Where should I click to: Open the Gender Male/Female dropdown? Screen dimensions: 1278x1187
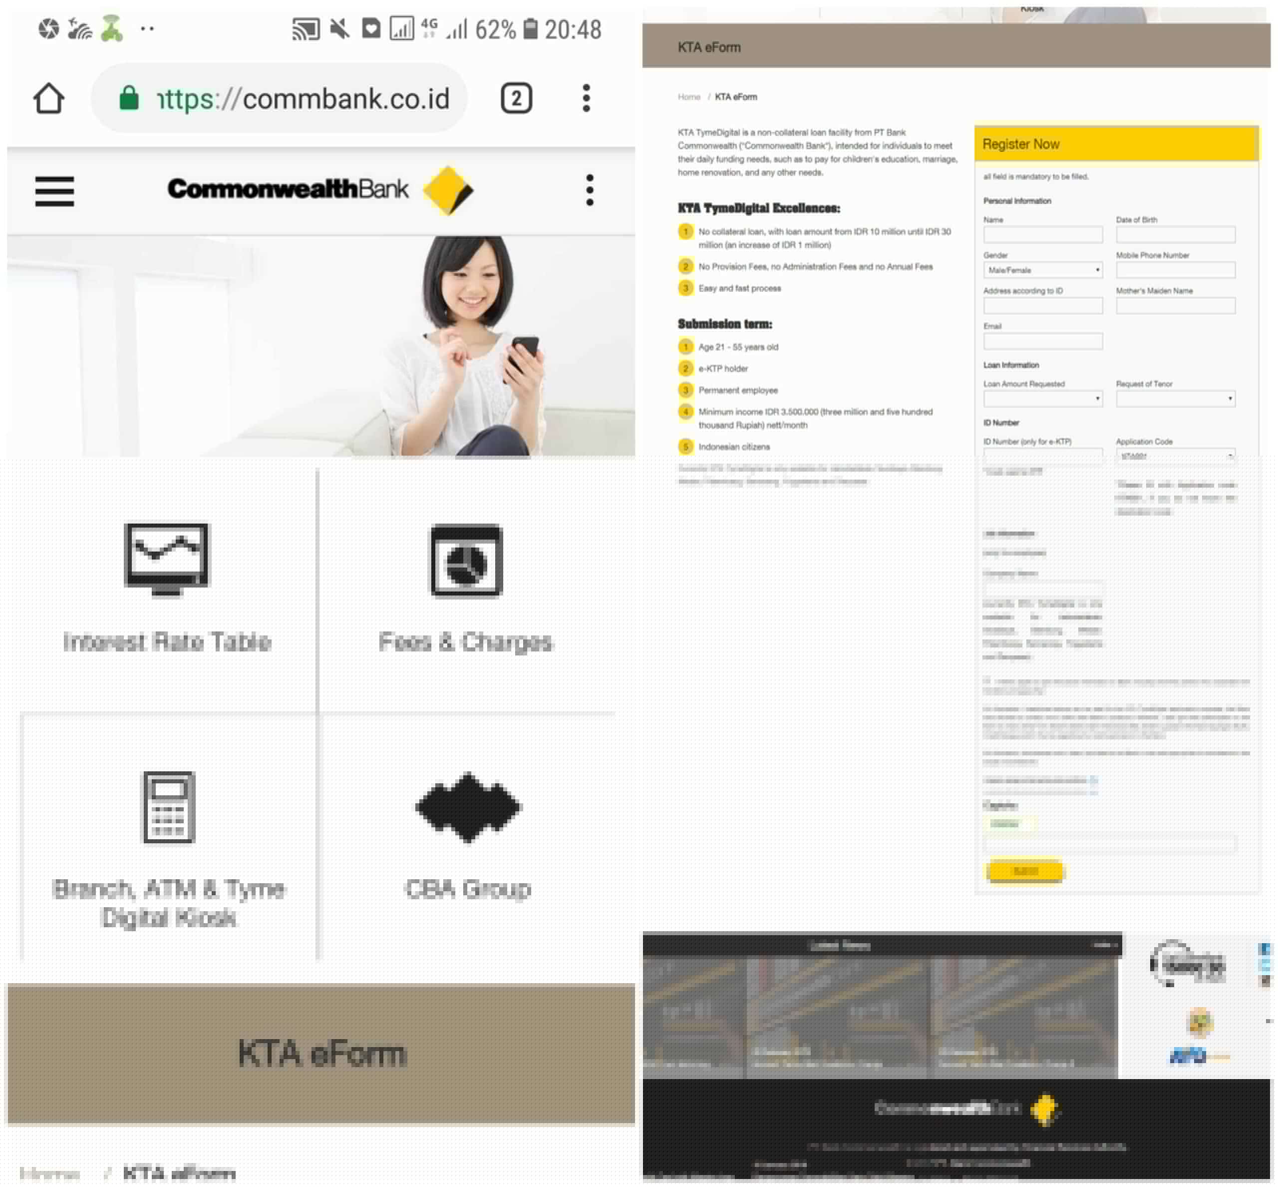point(1042,270)
